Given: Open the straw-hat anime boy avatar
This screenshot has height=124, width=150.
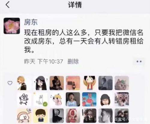Looking at the screenshot, I should pyautogui.click(x=89, y=83).
